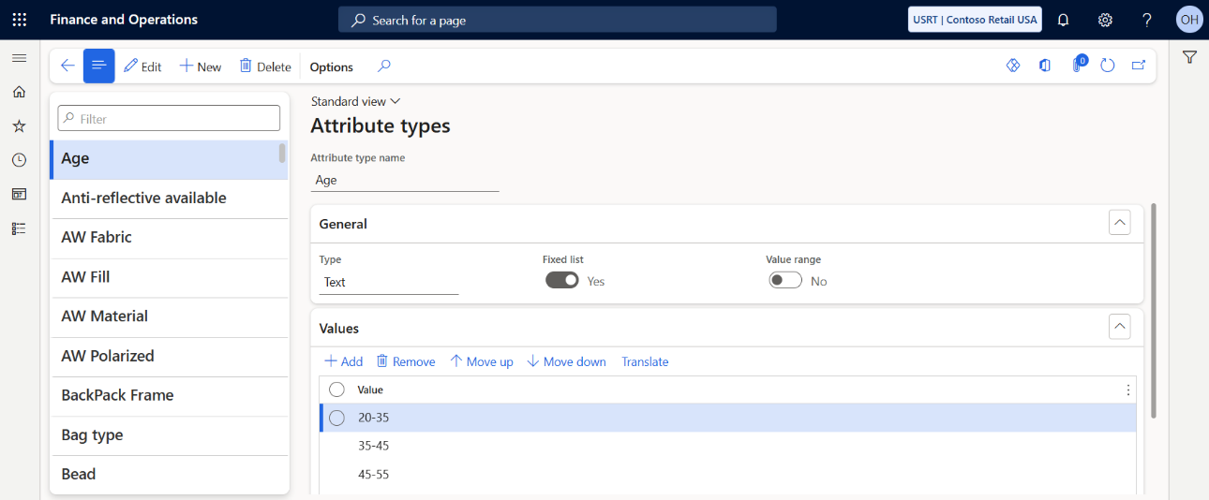
Task: Toggle the Fixed list switch
Action: 562,280
